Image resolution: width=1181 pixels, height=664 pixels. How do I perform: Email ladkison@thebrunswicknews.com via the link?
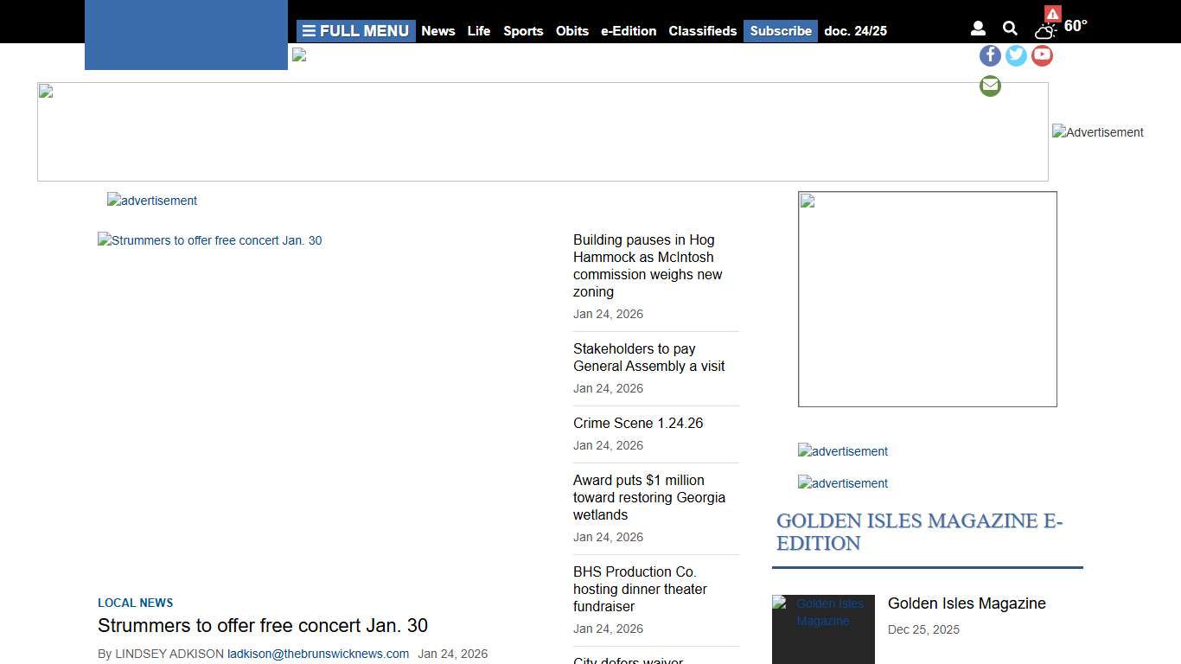(x=317, y=654)
